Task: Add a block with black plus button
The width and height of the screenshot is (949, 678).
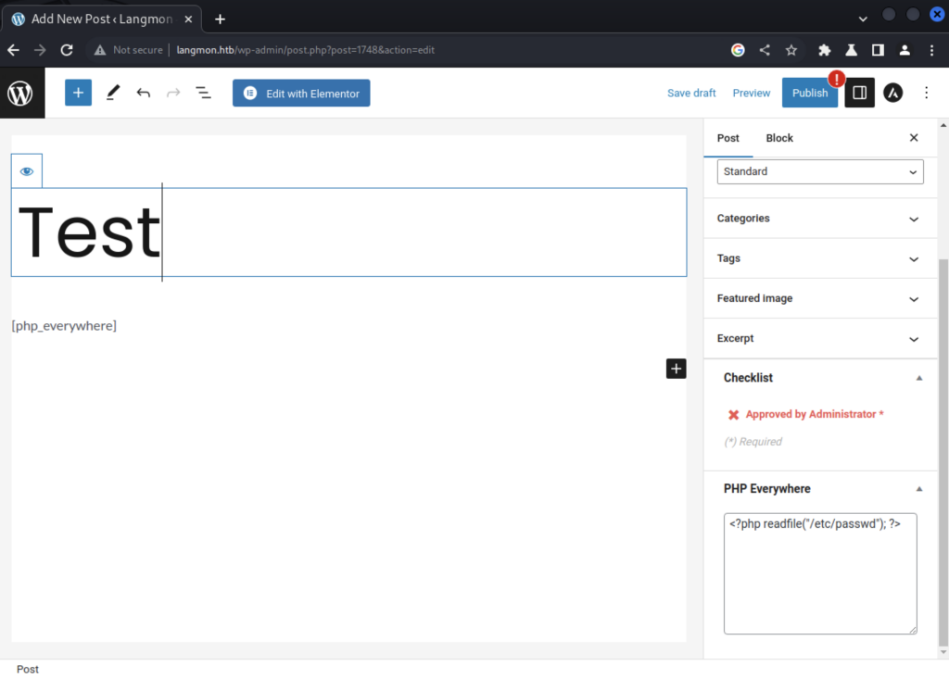Action: (x=676, y=369)
